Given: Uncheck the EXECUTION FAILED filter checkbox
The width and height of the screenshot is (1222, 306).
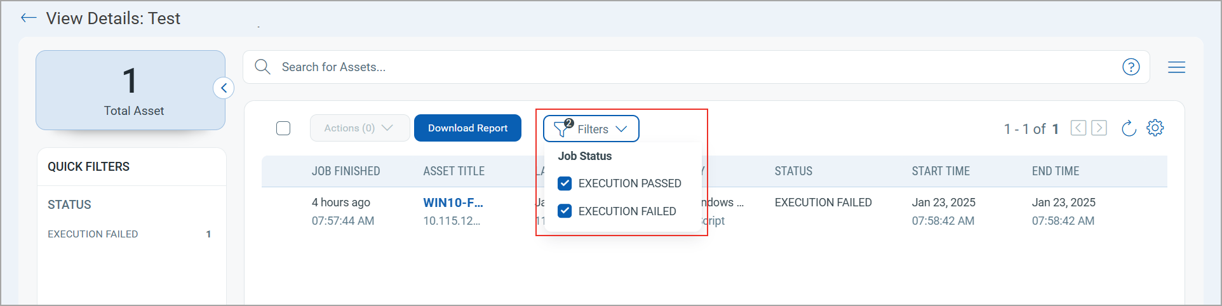Looking at the screenshot, I should [565, 211].
